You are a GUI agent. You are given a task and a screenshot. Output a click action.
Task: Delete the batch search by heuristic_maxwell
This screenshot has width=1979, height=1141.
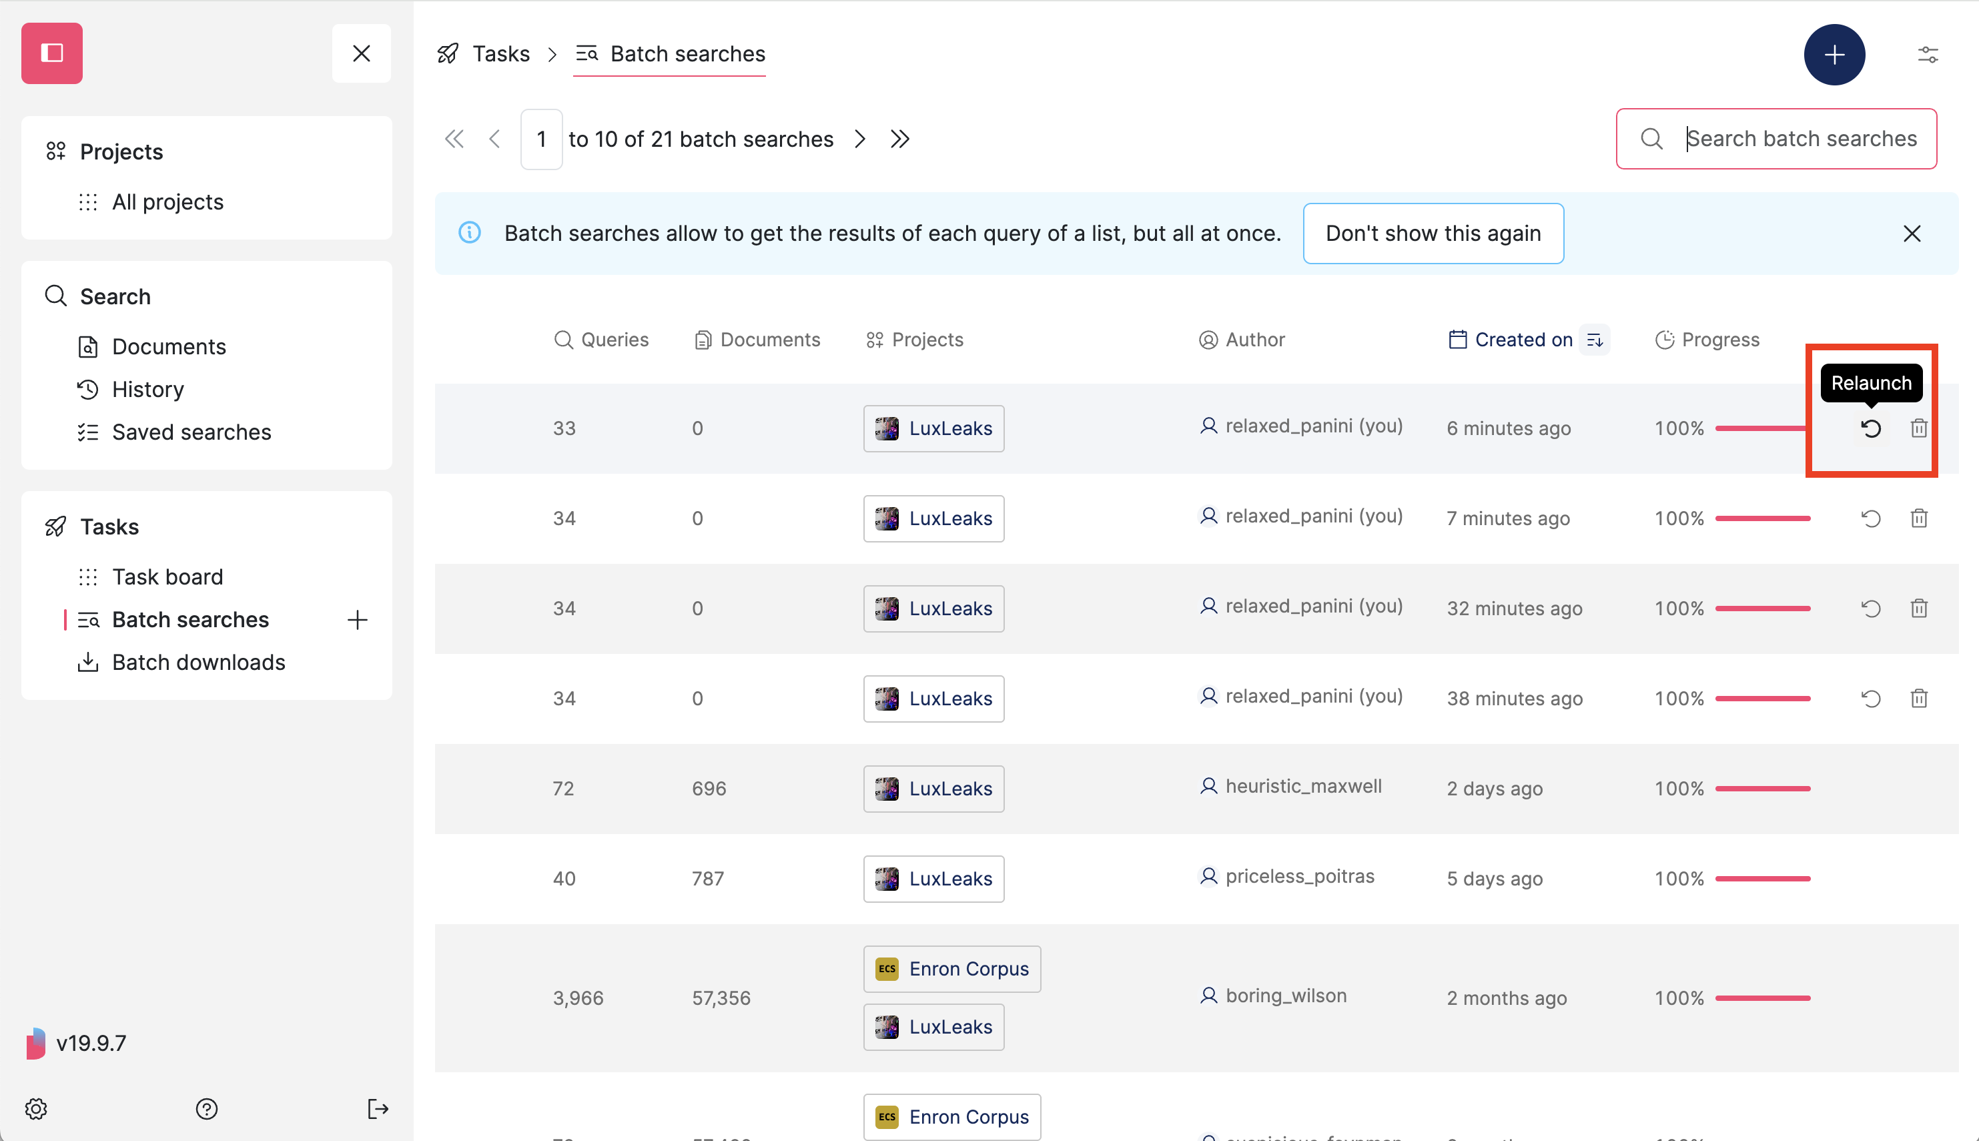click(x=1919, y=788)
